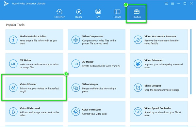Switch to the Ripper tab

pyautogui.click(x=79, y=14)
